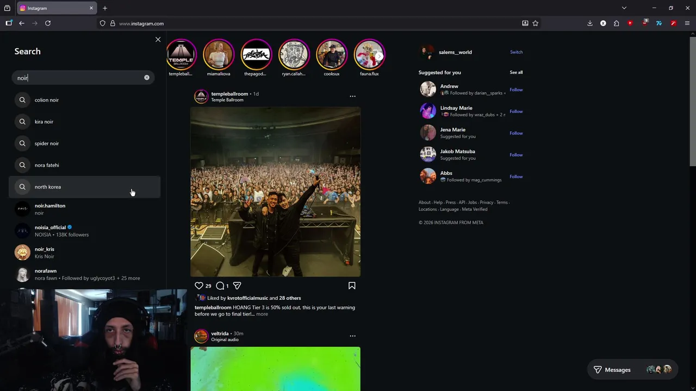
Task: Like the templeballroom post
Action: 199,286
